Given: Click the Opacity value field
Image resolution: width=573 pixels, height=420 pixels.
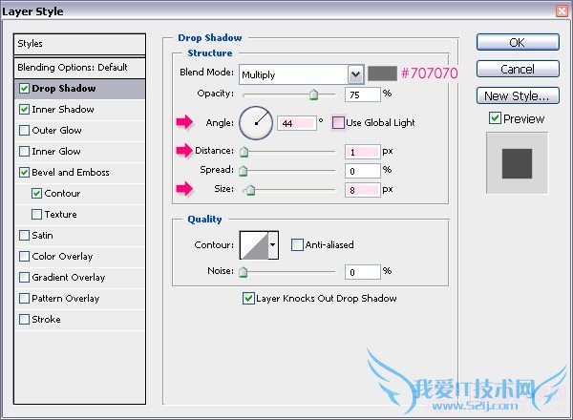Looking at the screenshot, I should pyautogui.click(x=363, y=94).
